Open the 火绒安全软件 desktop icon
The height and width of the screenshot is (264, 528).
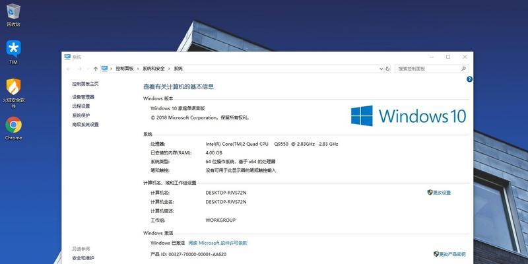coord(13,93)
